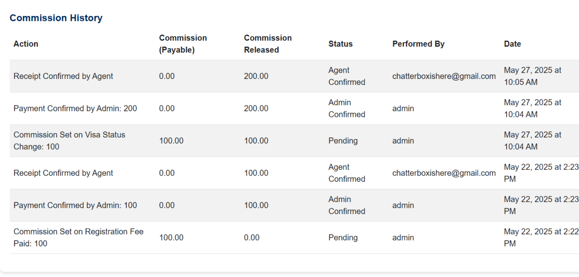The height and width of the screenshot is (277, 579).
Task: Select the Payment Confirmed by Admin: 100 entry
Action: [x=75, y=205]
